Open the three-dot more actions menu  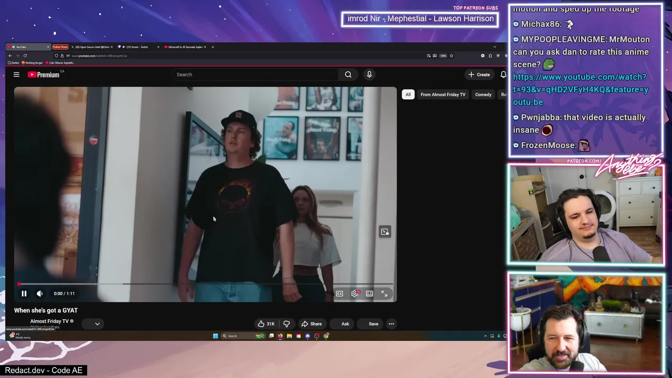click(391, 324)
